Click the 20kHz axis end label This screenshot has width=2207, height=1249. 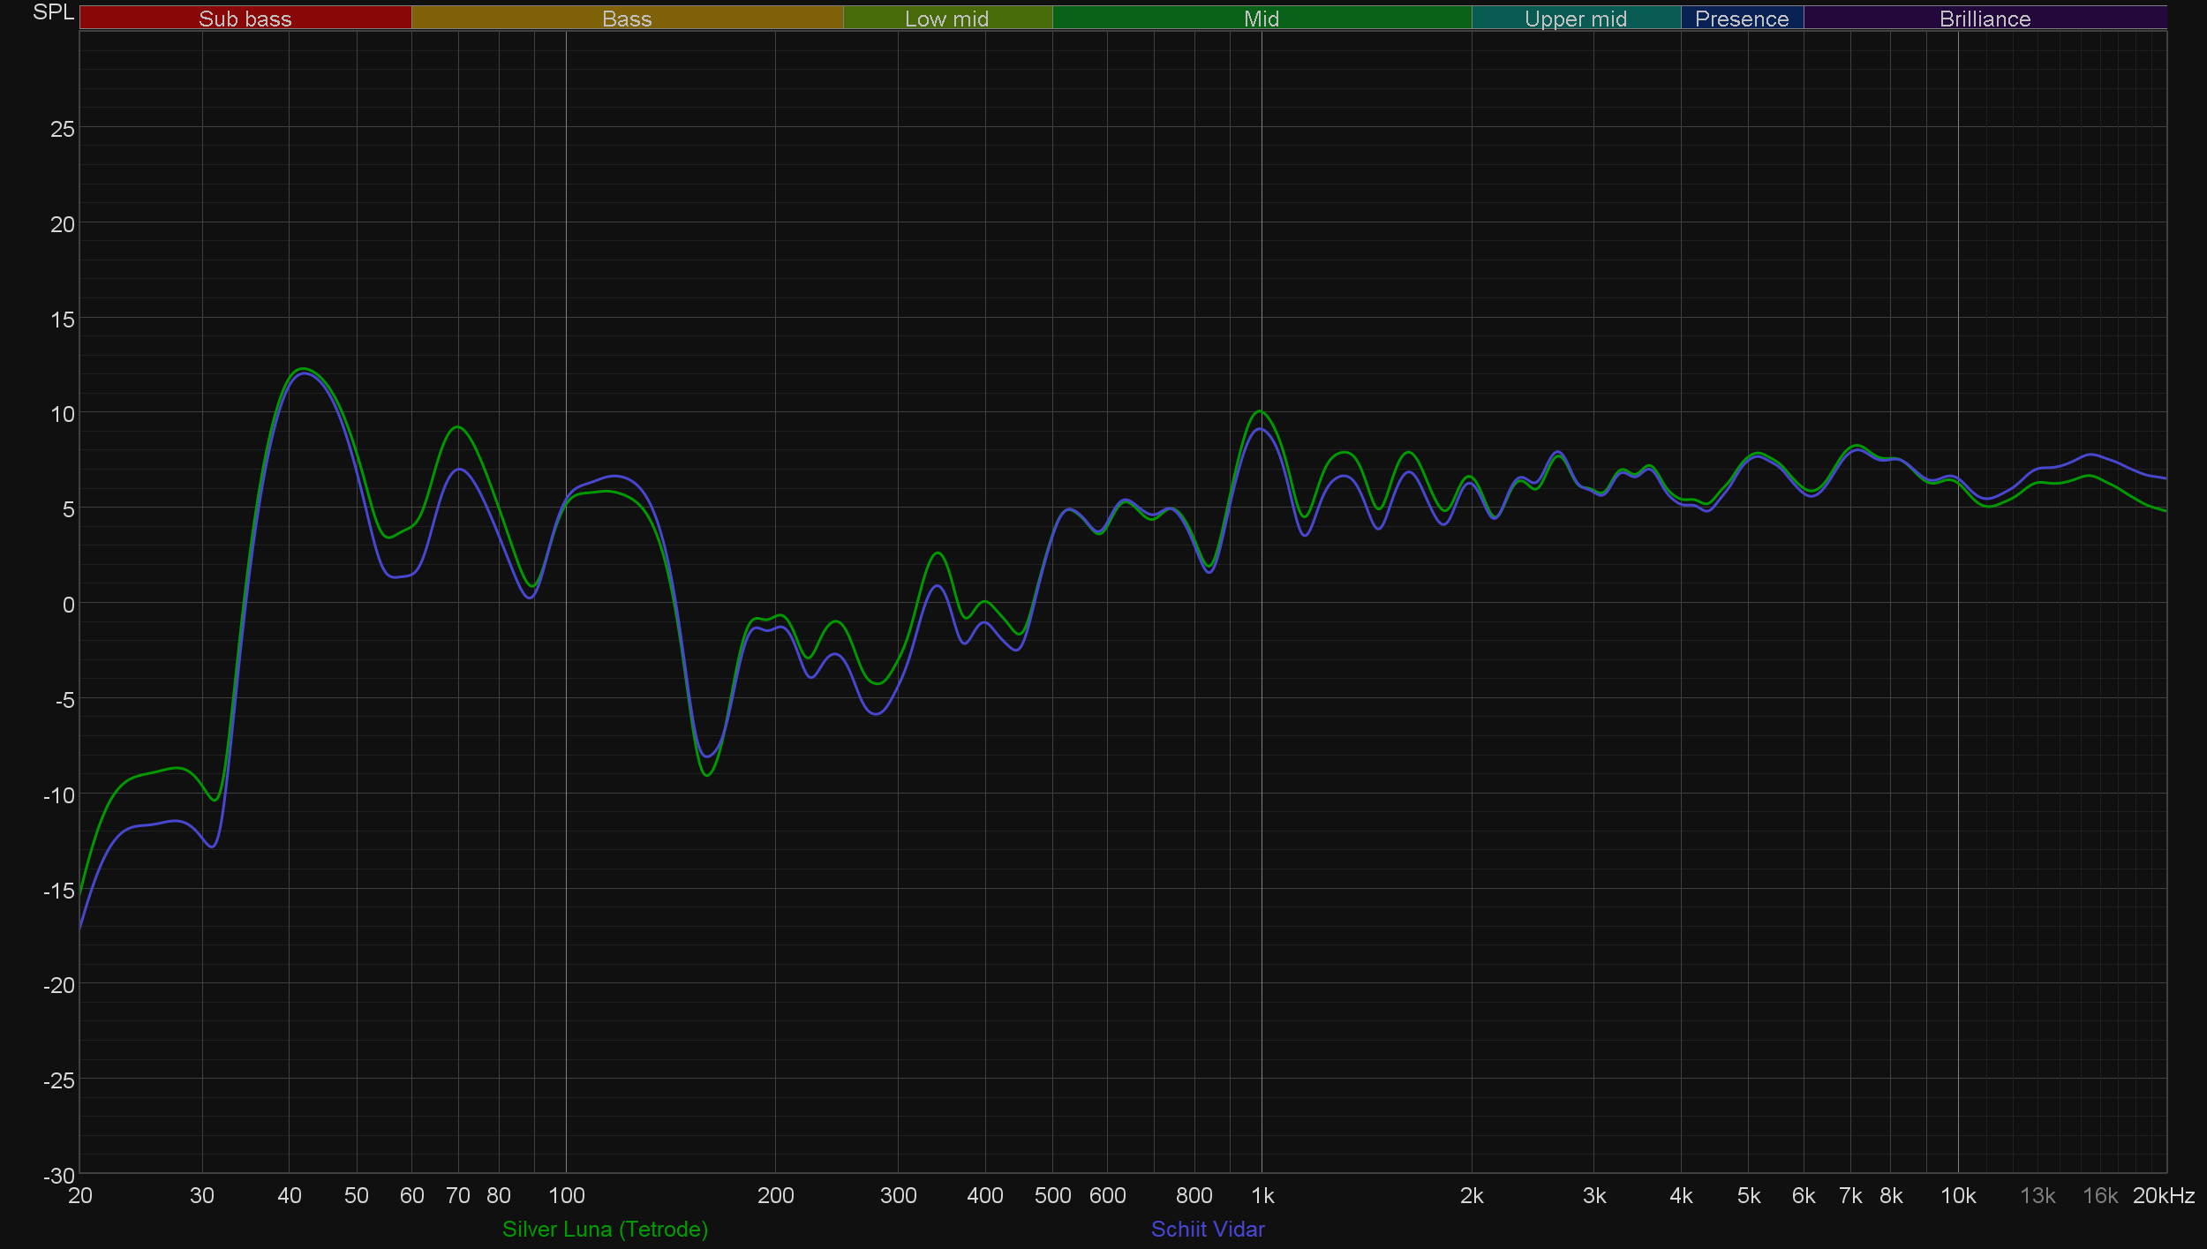tap(2163, 1195)
